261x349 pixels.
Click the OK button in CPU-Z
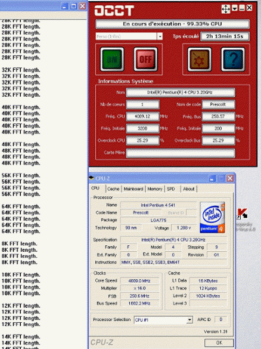[x=219, y=342]
